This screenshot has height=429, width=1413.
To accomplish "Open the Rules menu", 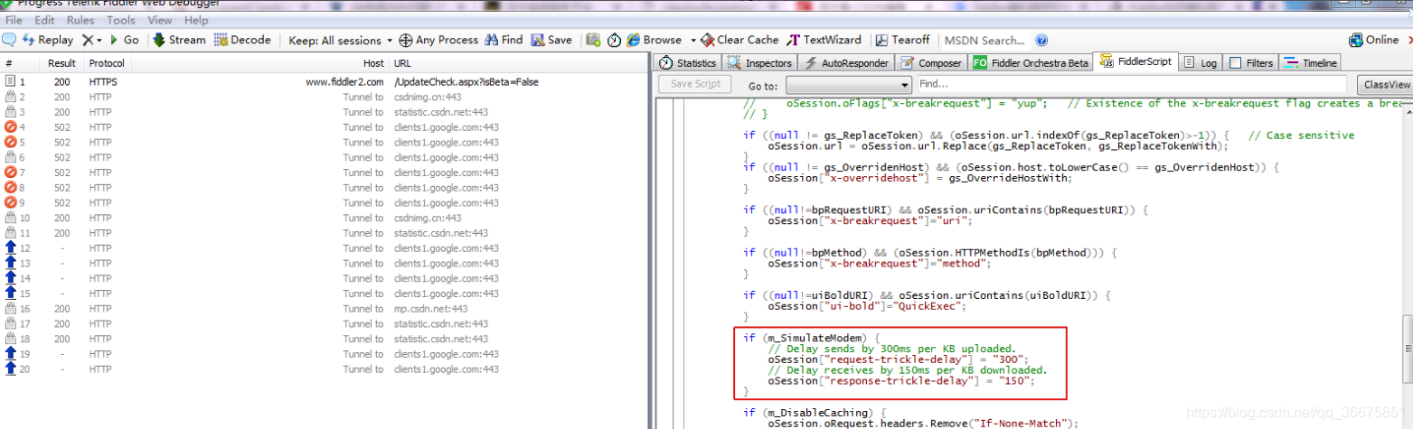I will [80, 20].
